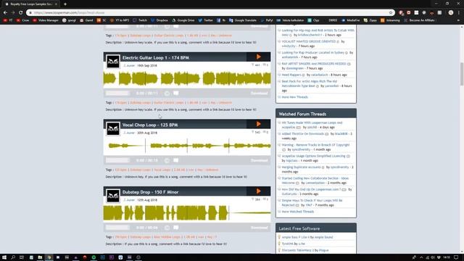Open the Video Manager bookmark
Screen dimensions: 464x261
point(46,20)
